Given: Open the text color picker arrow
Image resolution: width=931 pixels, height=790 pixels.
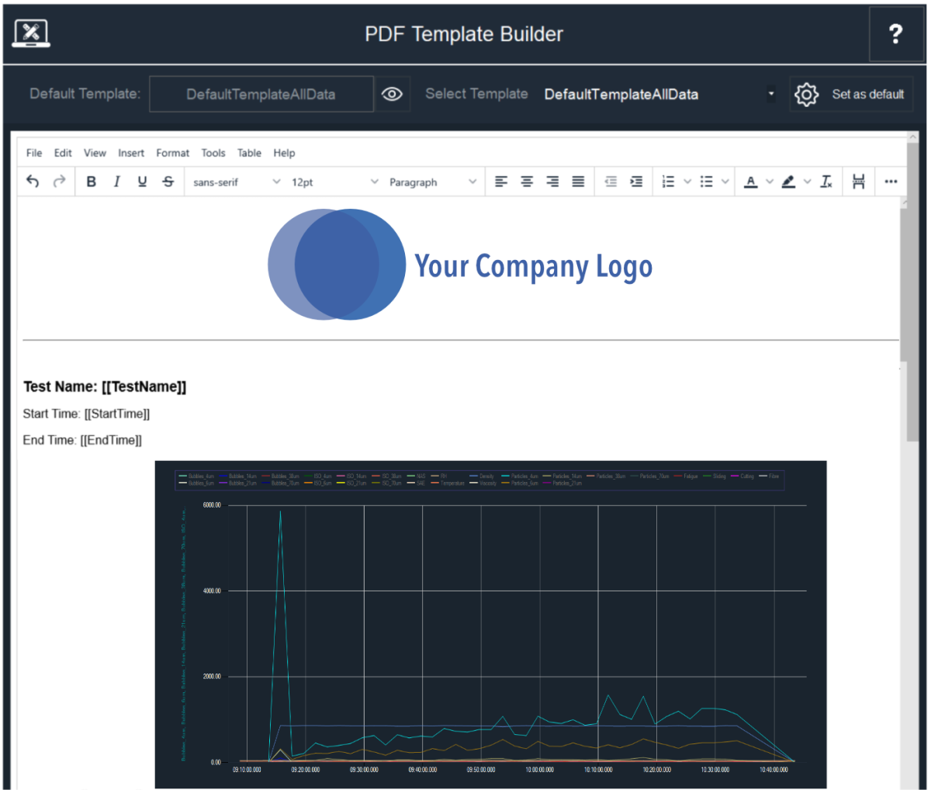Looking at the screenshot, I should point(770,182).
